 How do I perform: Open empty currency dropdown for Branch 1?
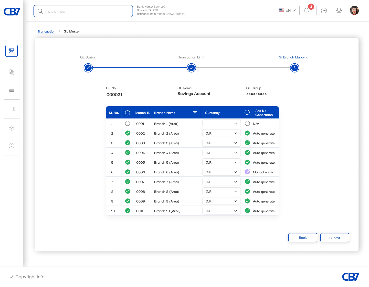pyautogui.click(x=222, y=123)
